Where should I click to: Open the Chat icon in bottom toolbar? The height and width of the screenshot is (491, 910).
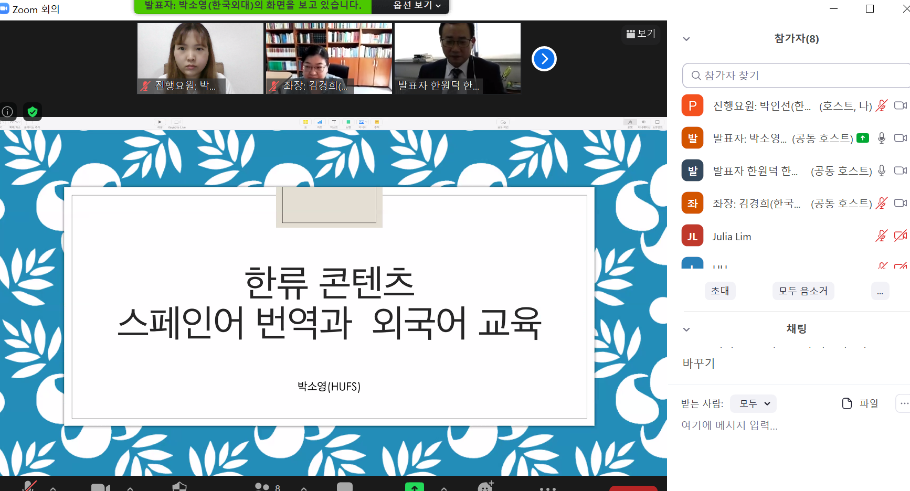(345, 487)
